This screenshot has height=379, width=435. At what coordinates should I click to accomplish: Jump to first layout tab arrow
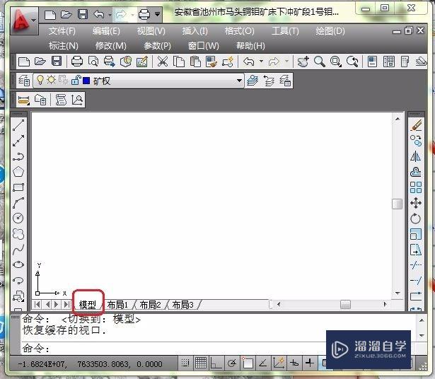[37, 305]
